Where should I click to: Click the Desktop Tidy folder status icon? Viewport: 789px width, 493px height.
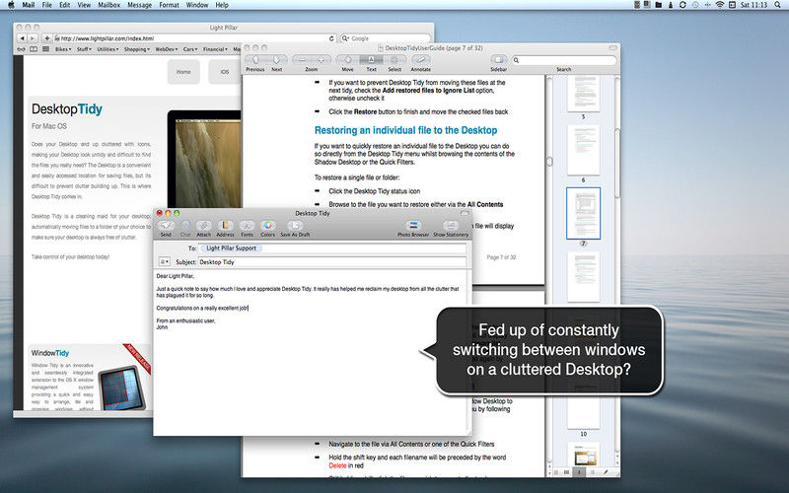[658, 5]
